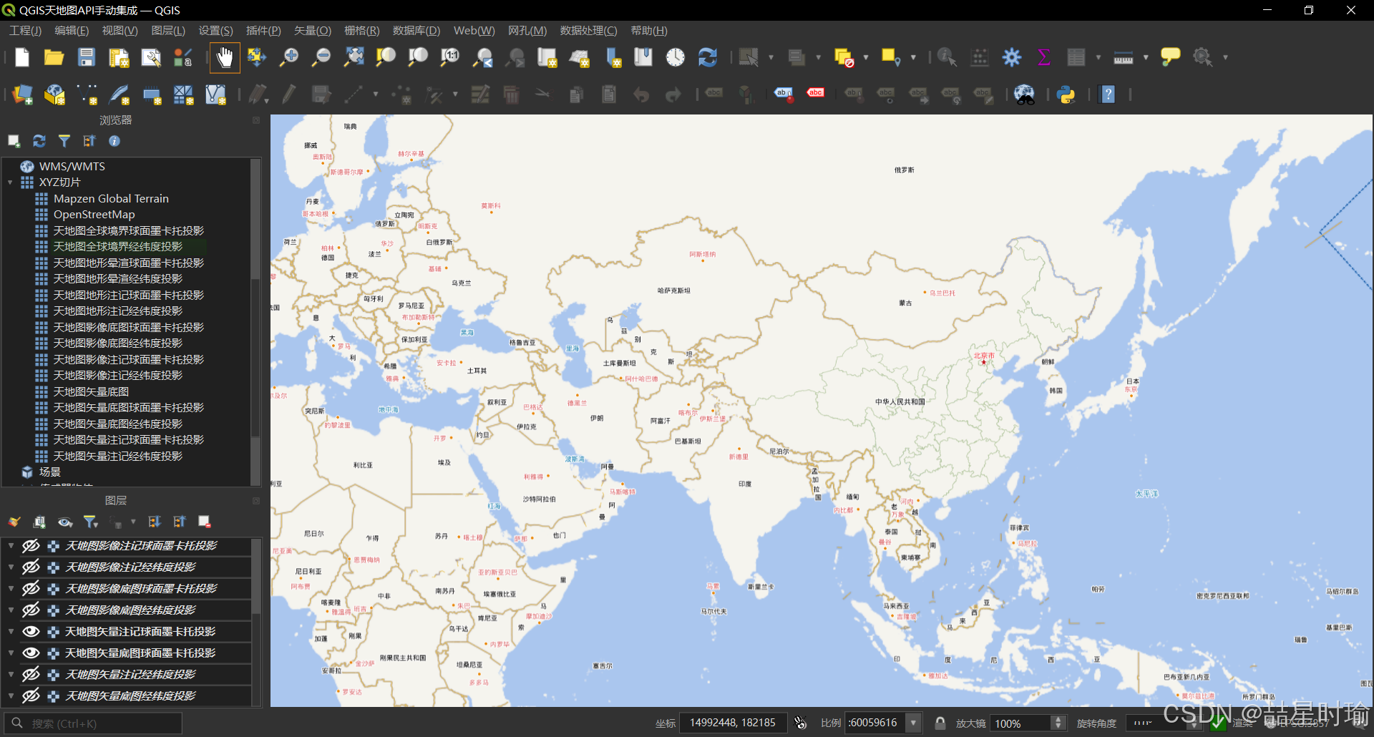The width and height of the screenshot is (1374, 737).
Task: Click the MetaSearch globe-with-binoculars icon
Action: (1025, 94)
